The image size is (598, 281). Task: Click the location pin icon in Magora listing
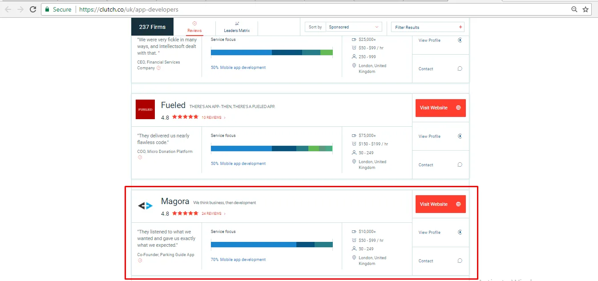point(354,258)
